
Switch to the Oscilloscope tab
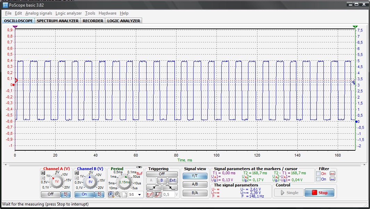(x=18, y=21)
